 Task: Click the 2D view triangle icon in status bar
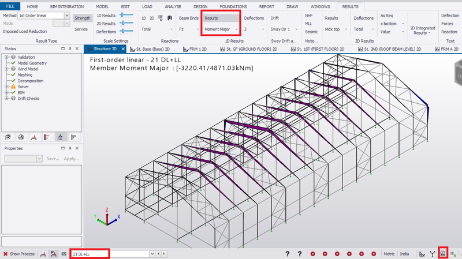coord(422,254)
